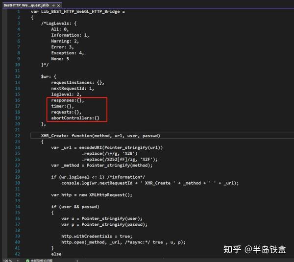
Task: Click 'http.withCredentials = true;' line
Action: 97,237
